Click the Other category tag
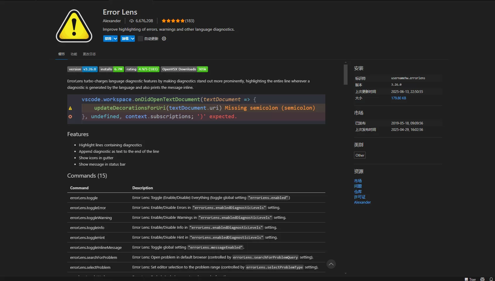The width and height of the screenshot is (495, 281). (x=360, y=155)
